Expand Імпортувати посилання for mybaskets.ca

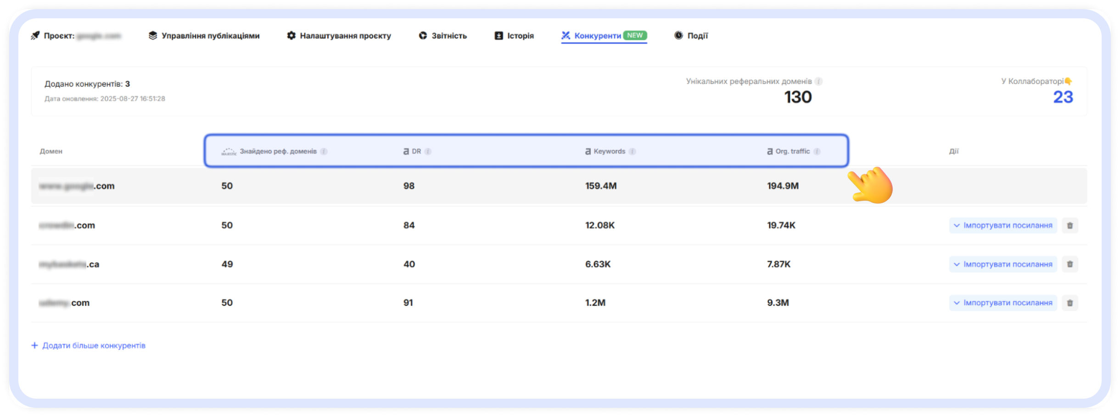point(1003,264)
